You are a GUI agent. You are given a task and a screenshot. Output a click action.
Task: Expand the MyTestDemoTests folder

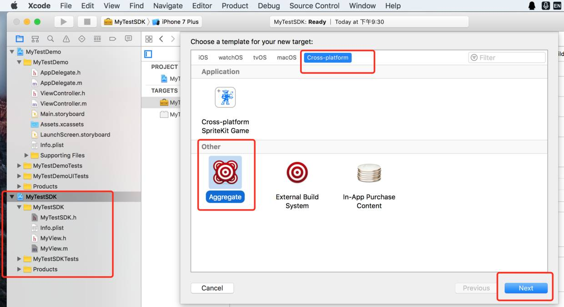coord(19,166)
